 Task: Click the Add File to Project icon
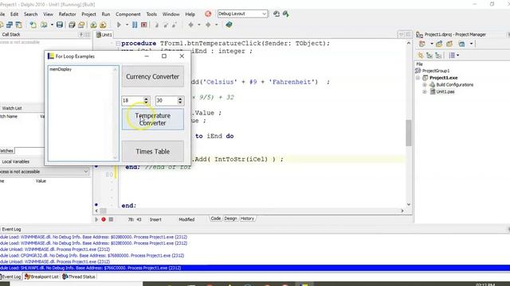(x=93, y=25)
